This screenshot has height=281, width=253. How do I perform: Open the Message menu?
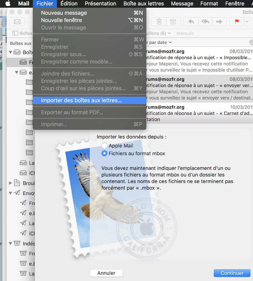coord(182,4)
